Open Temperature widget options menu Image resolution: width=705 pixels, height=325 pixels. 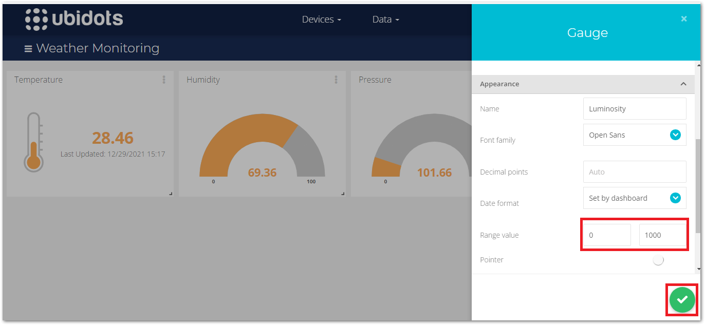tap(164, 80)
